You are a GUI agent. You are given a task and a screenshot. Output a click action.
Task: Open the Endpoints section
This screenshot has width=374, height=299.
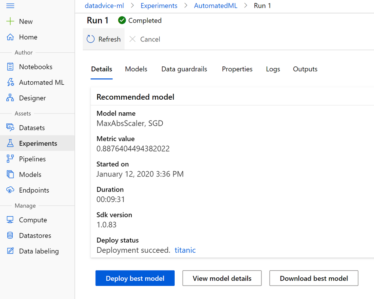[x=34, y=190]
